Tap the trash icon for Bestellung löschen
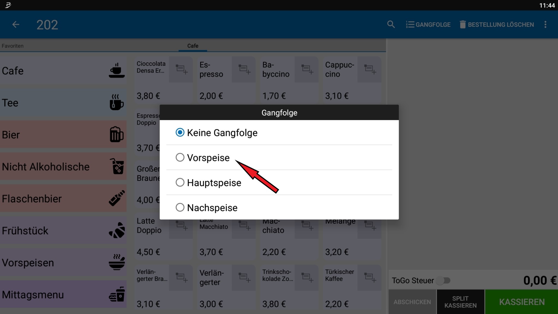 (463, 24)
